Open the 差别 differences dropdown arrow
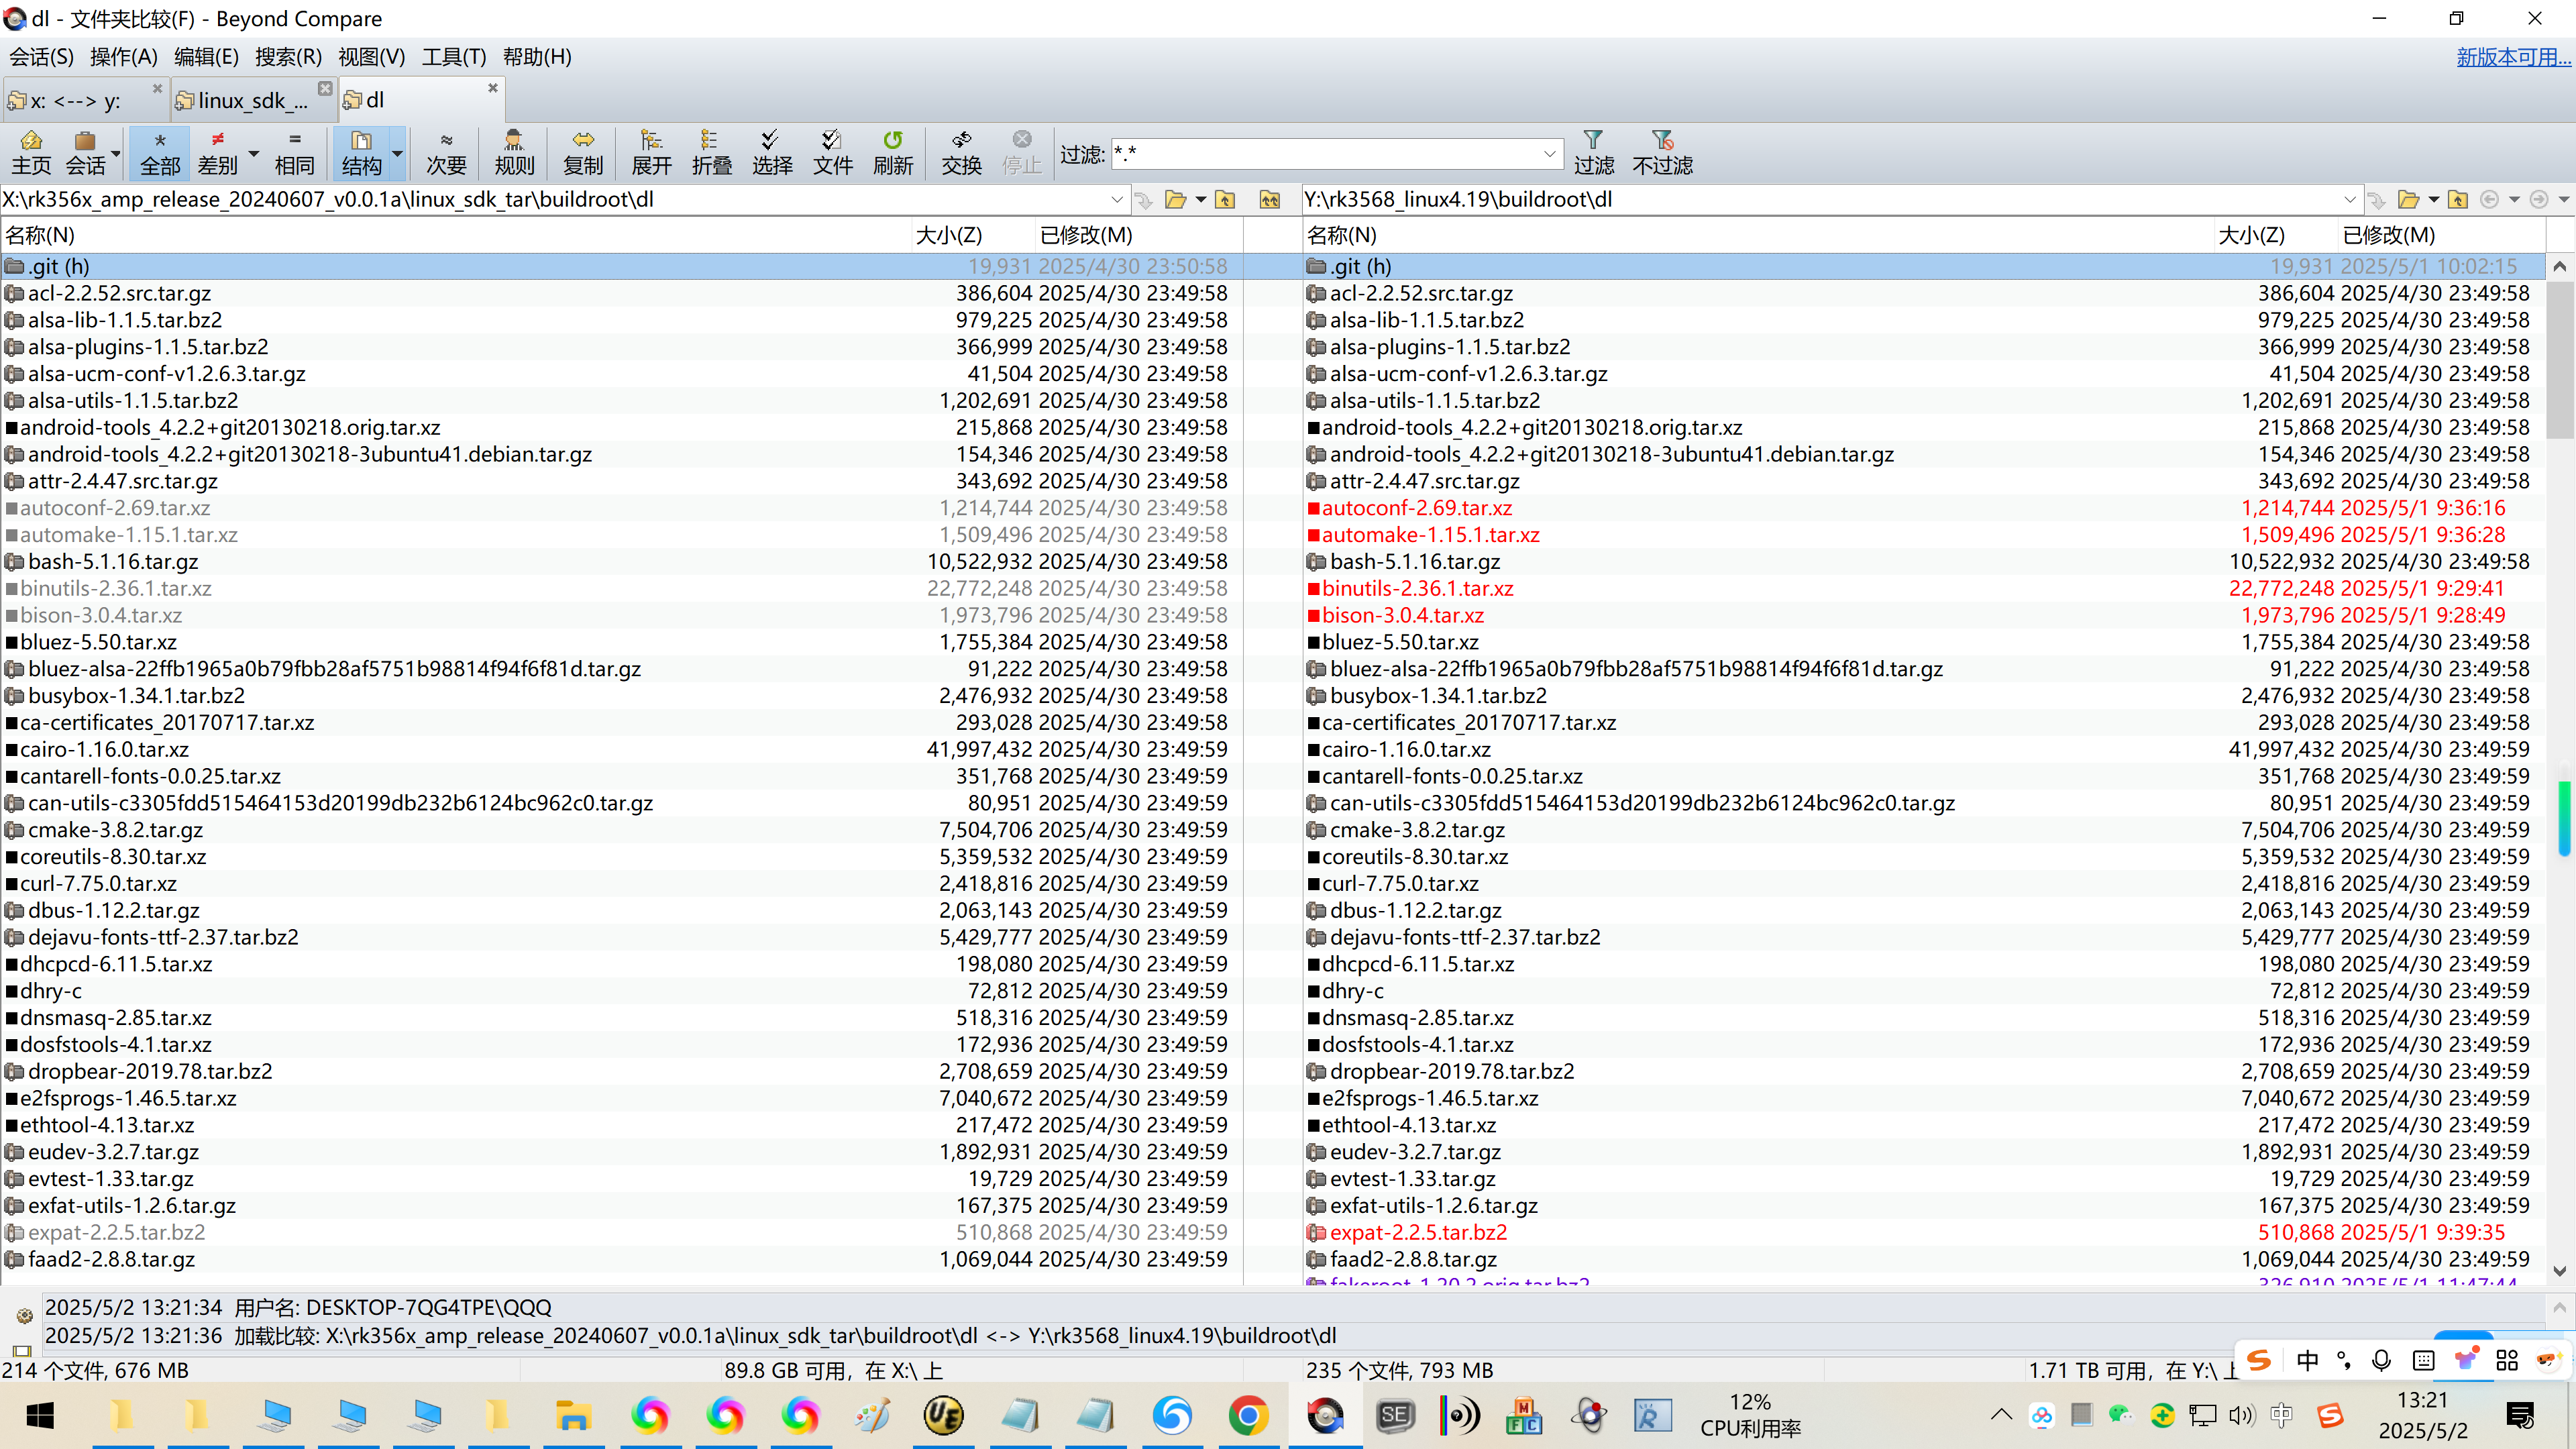Screen dimensions: 2576x1449 (254, 153)
